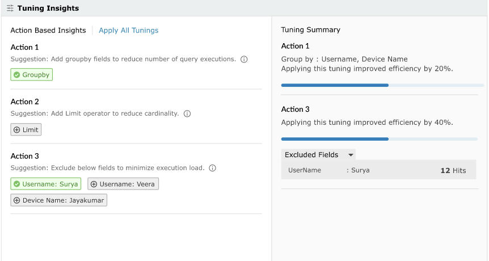
Task: Click the plus icon on Device Name: Jayakumar
Action: (17, 200)
